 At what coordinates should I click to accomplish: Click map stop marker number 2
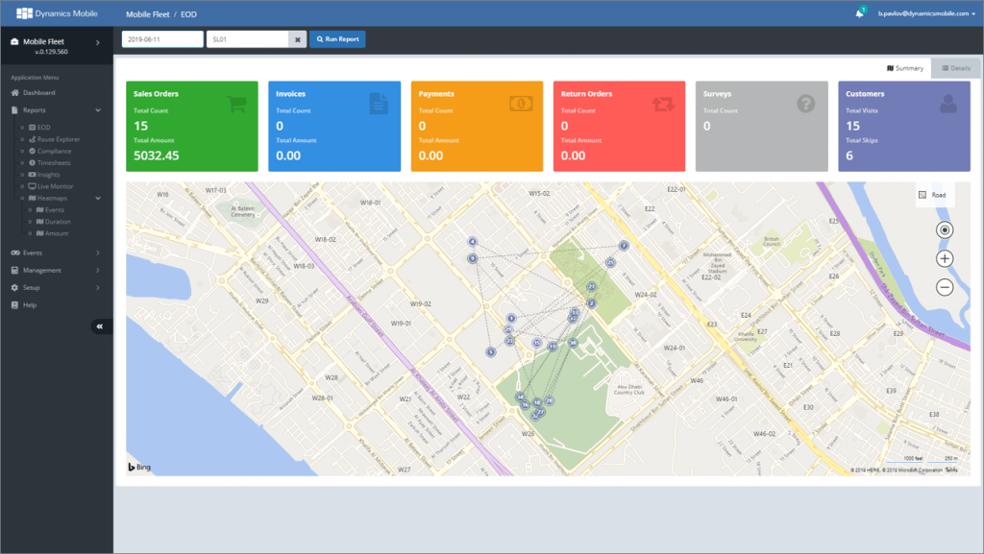click(591, 303)
